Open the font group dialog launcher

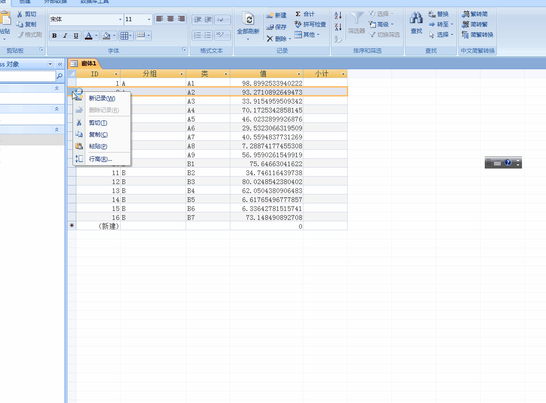[184, 50]
